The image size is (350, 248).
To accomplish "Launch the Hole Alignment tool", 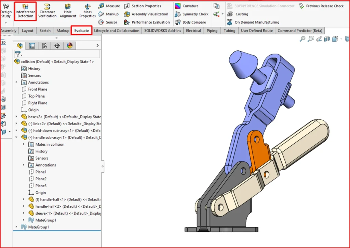I will click(68, 11).
